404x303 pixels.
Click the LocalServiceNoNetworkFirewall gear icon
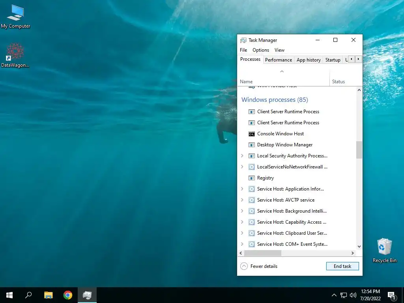pos(251,167)
